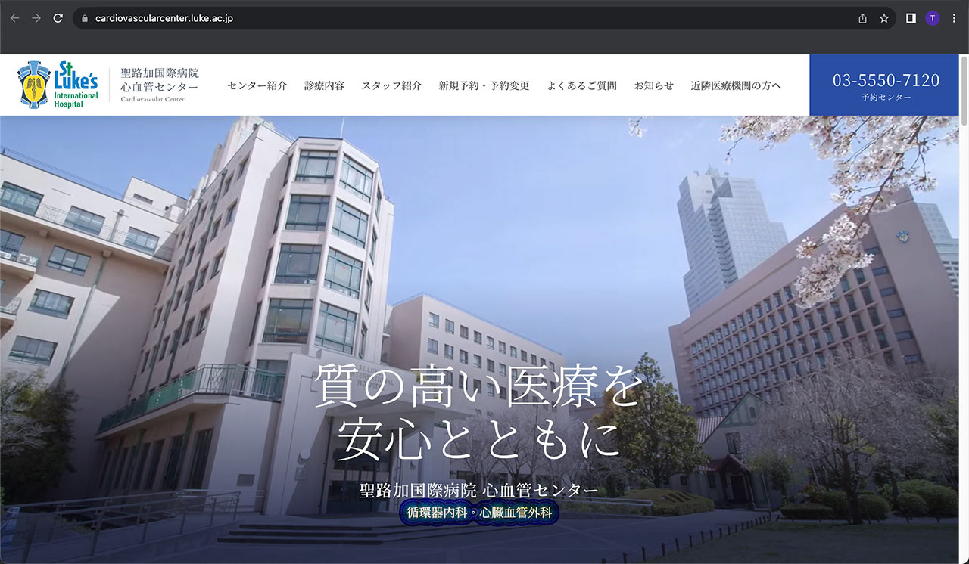Open the Chrome three-dot menu
The height and width of the screenshot is (564, 969).
click(953, 18)
